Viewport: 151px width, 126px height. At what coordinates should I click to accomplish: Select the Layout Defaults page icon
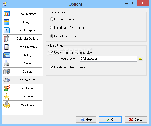(7, 47)
